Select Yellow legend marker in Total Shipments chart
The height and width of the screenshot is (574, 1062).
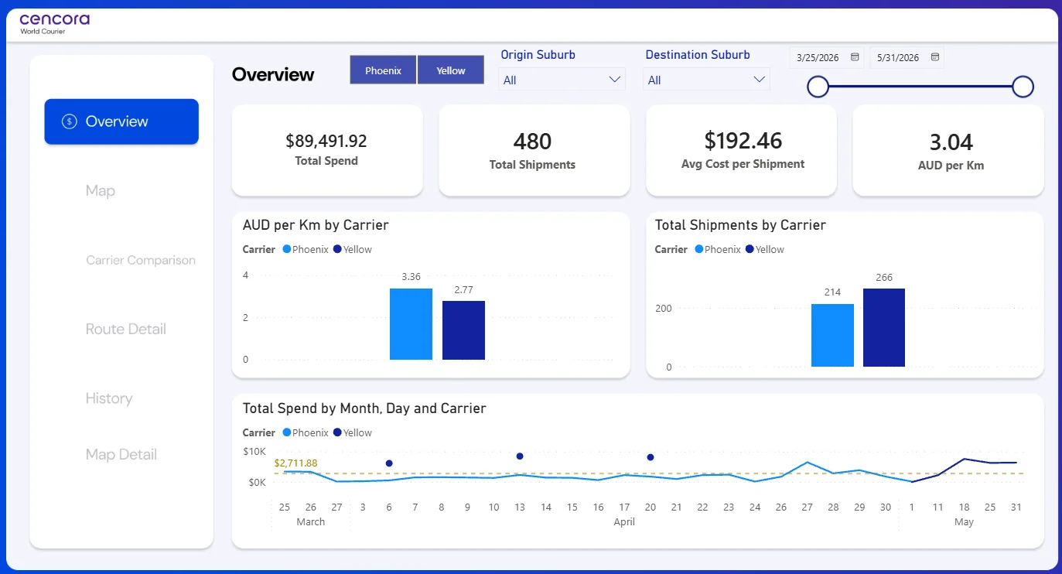(750, 249)
